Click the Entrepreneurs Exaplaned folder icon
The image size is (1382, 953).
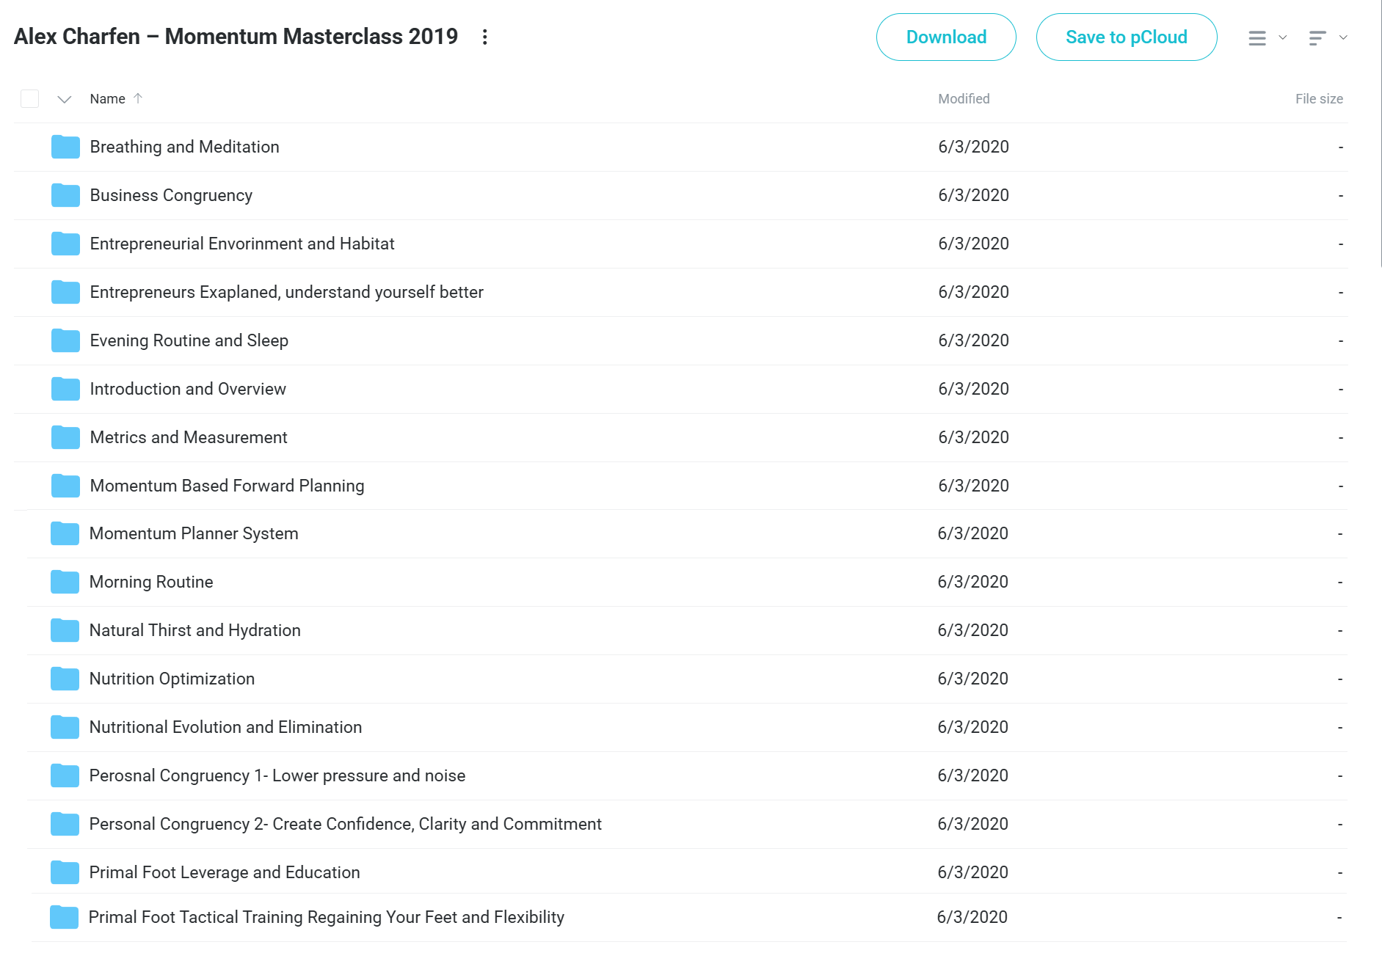[x=65, y=292]
